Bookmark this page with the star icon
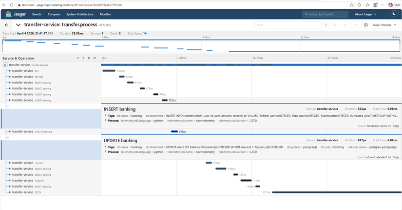This screenshot has height=210, width=402. [359, 5]
